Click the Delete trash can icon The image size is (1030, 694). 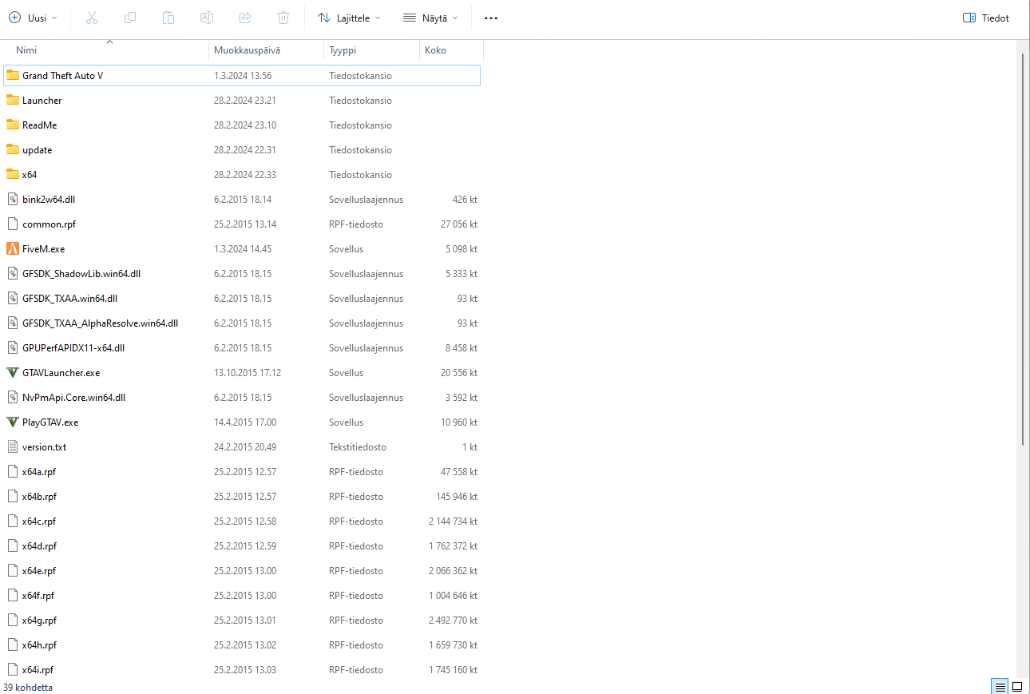click(283, 18)
